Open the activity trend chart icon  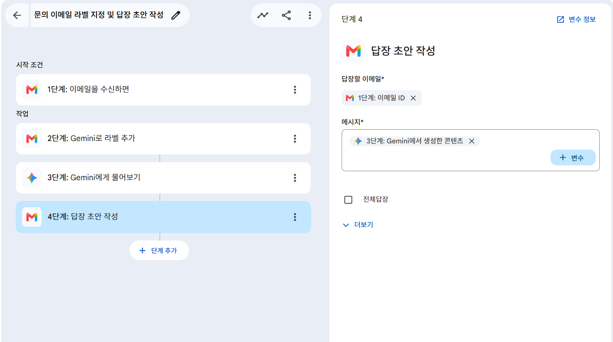(x=263, y=15)
